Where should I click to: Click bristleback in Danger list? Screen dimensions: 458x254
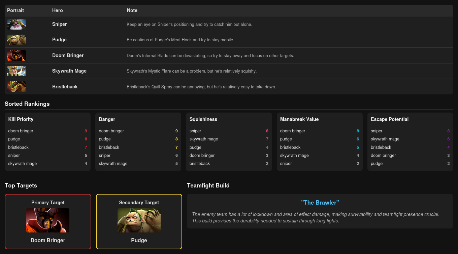coord(109,147)
